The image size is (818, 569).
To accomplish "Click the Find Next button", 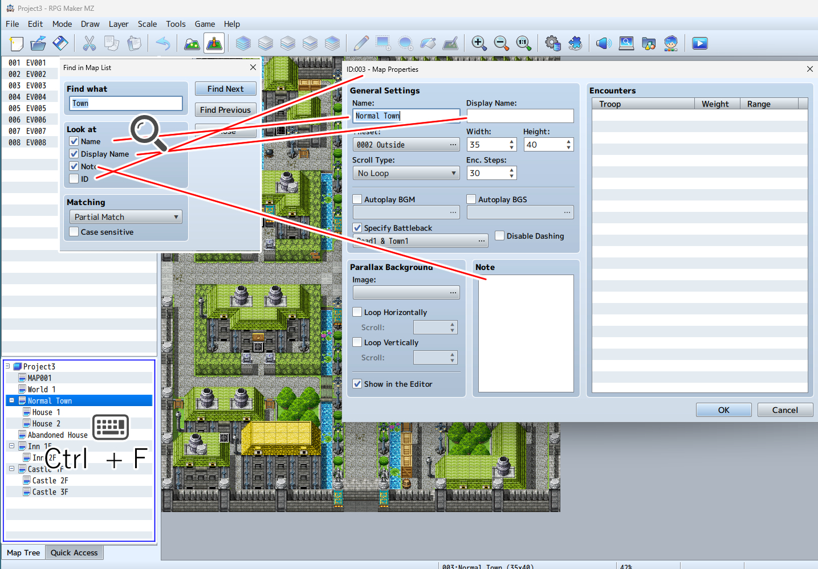I will point(225,89).
